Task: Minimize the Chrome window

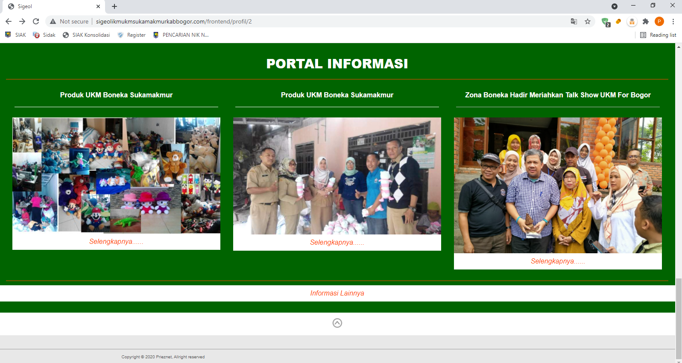Action: pyautogui.click(x=633, y=6)
